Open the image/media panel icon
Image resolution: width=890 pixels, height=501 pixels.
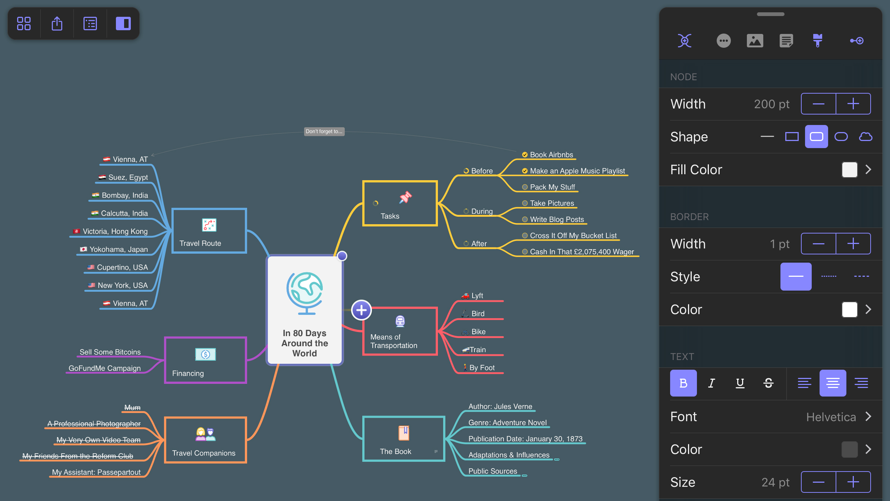[755, 41]
